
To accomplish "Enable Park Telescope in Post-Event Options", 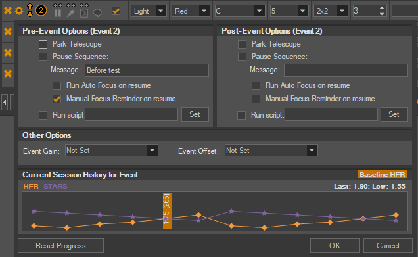I will pos(242,44).
